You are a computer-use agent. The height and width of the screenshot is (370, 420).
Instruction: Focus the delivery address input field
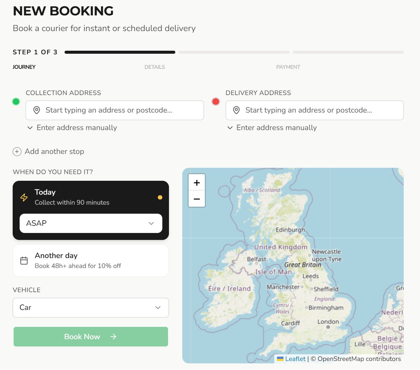(x=319, y=110)
